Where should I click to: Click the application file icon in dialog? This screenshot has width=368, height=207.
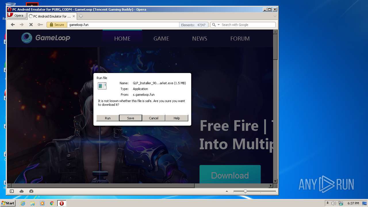102,86
